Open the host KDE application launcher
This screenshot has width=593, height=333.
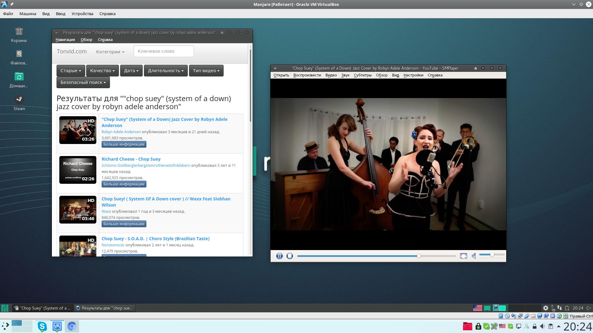pyautogui.click(x=6, y=326)
